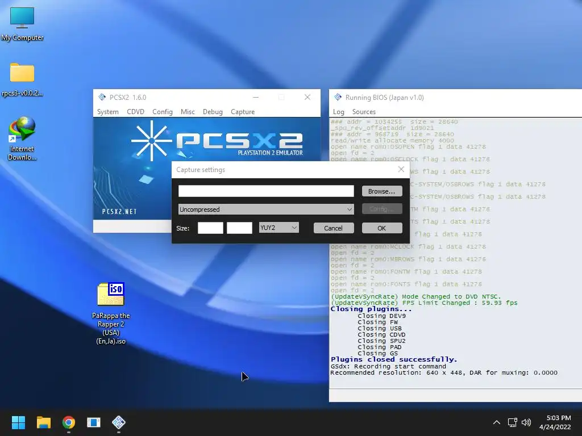The image size is (582, 436).
Task: Switch to PCSX2 from the taskbar
Action: click(119, 422)
